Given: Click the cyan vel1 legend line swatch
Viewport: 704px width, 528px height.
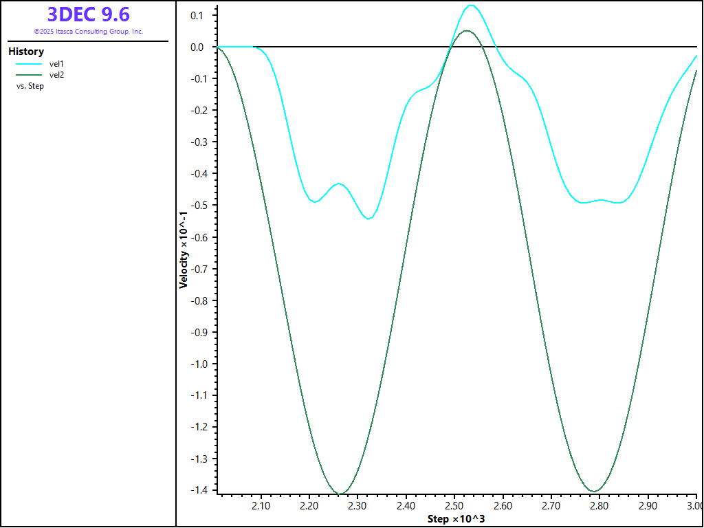Looking at the screenshot, I should (x=29, y=63).
